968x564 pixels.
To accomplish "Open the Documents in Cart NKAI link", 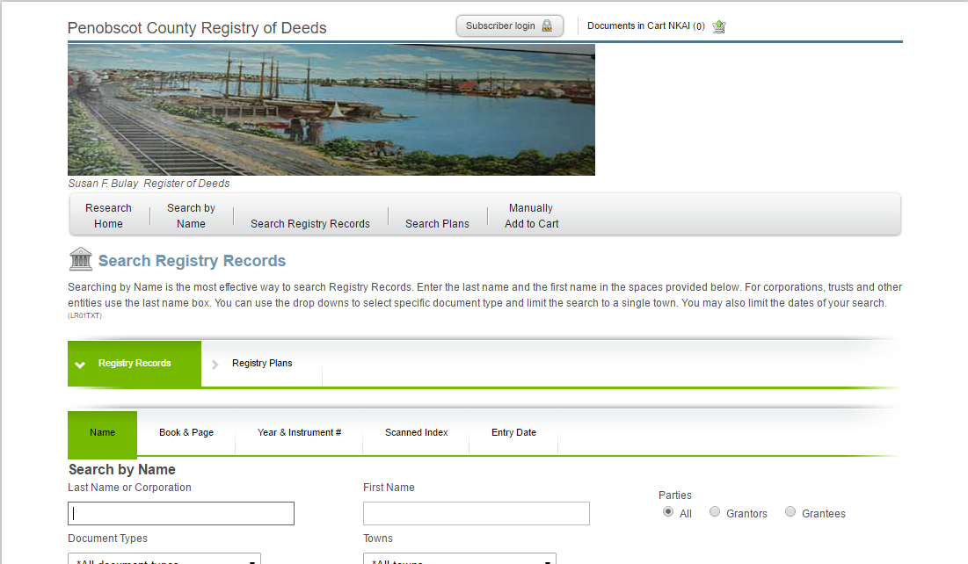I will coord(645,26).
